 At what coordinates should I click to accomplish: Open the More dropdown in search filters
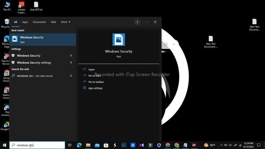click(65, 22)
